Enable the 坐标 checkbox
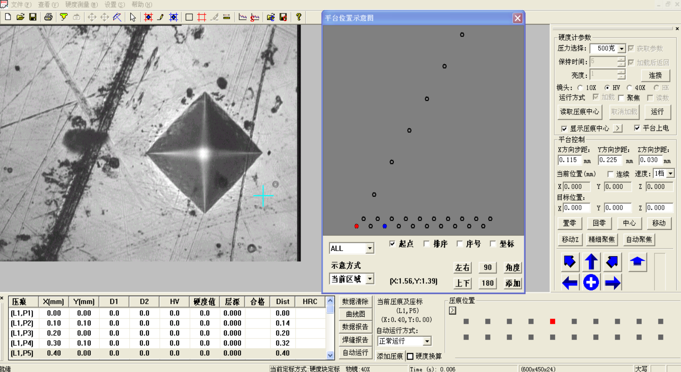Screen dimensions: 681x372 493,244
